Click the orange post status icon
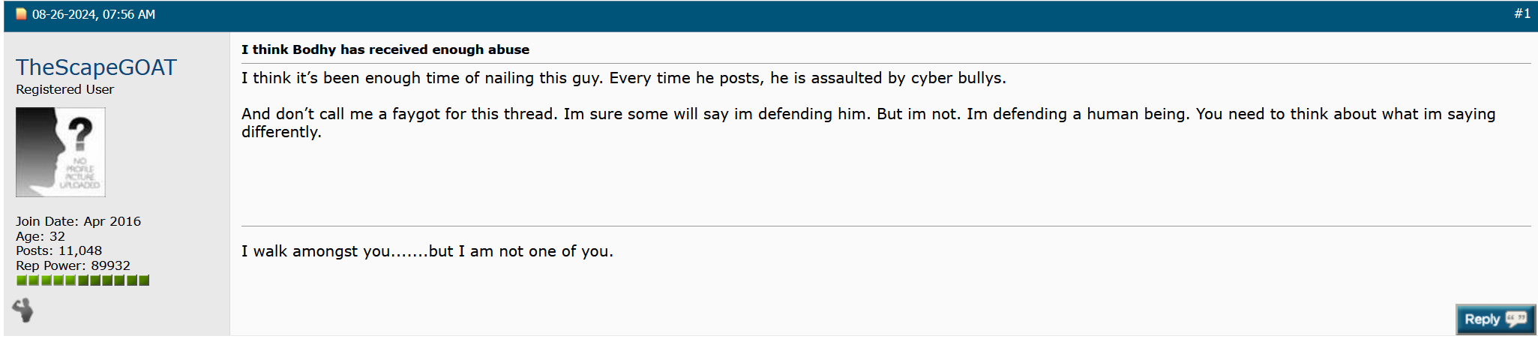Screen dimensions: 1538x345 pos(21,14)
